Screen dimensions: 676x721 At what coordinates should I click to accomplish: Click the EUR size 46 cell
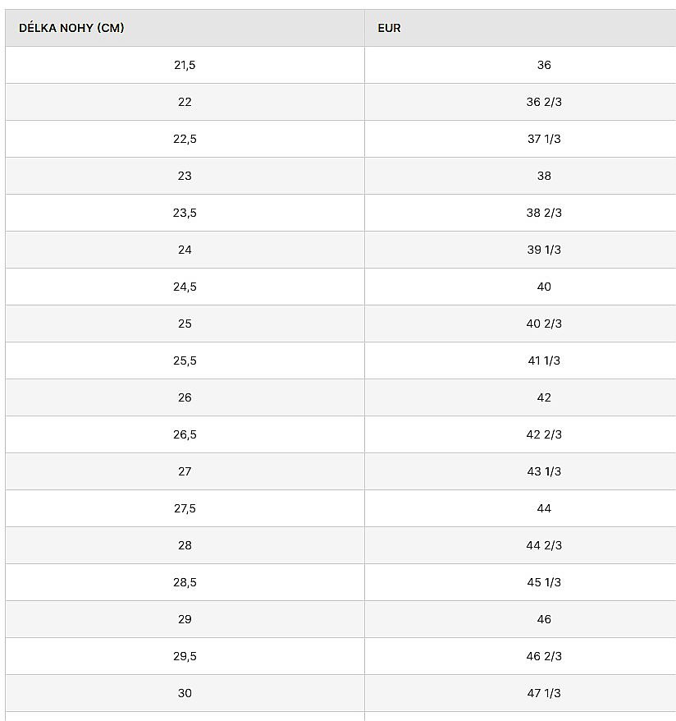pyautogui.click(x=544, y=619)
